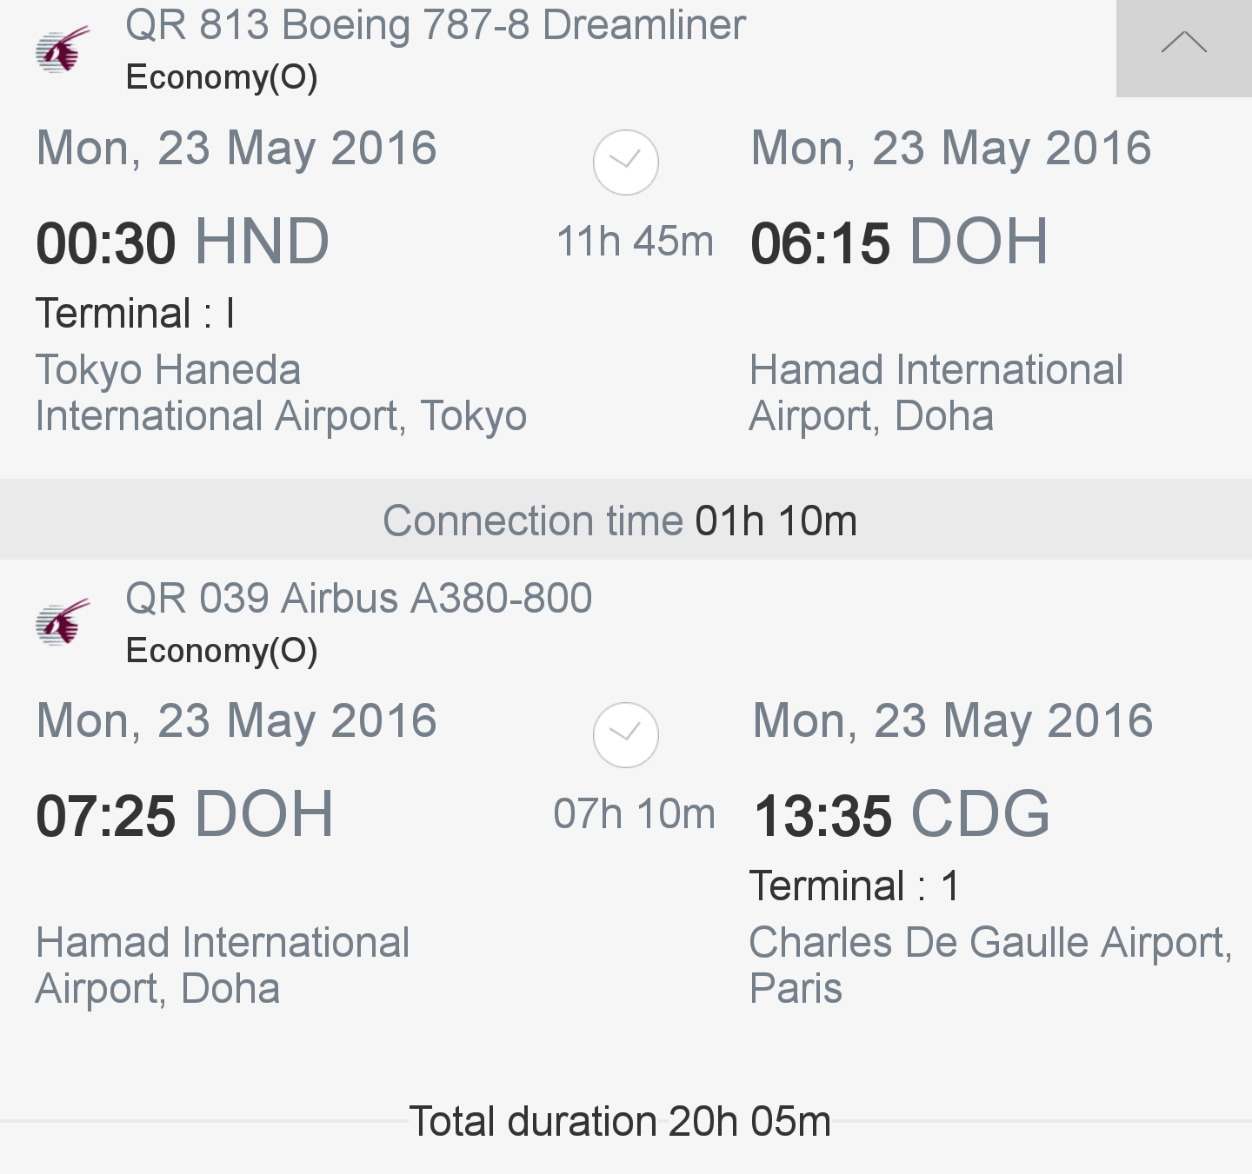Tap the checkmark circle above 07h 10m
The height and width of the screenshot is (1174, 1252).
tap(626, 735)
